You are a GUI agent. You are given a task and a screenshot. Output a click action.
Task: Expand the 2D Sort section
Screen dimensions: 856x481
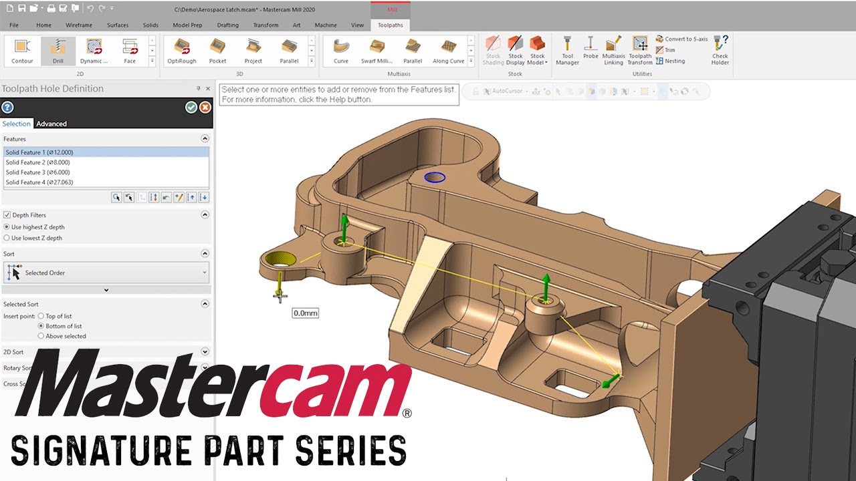click(205, 352)
